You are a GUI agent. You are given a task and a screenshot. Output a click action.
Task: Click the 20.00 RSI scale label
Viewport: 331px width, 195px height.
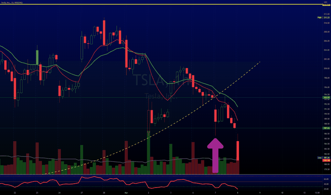(326, 189)
